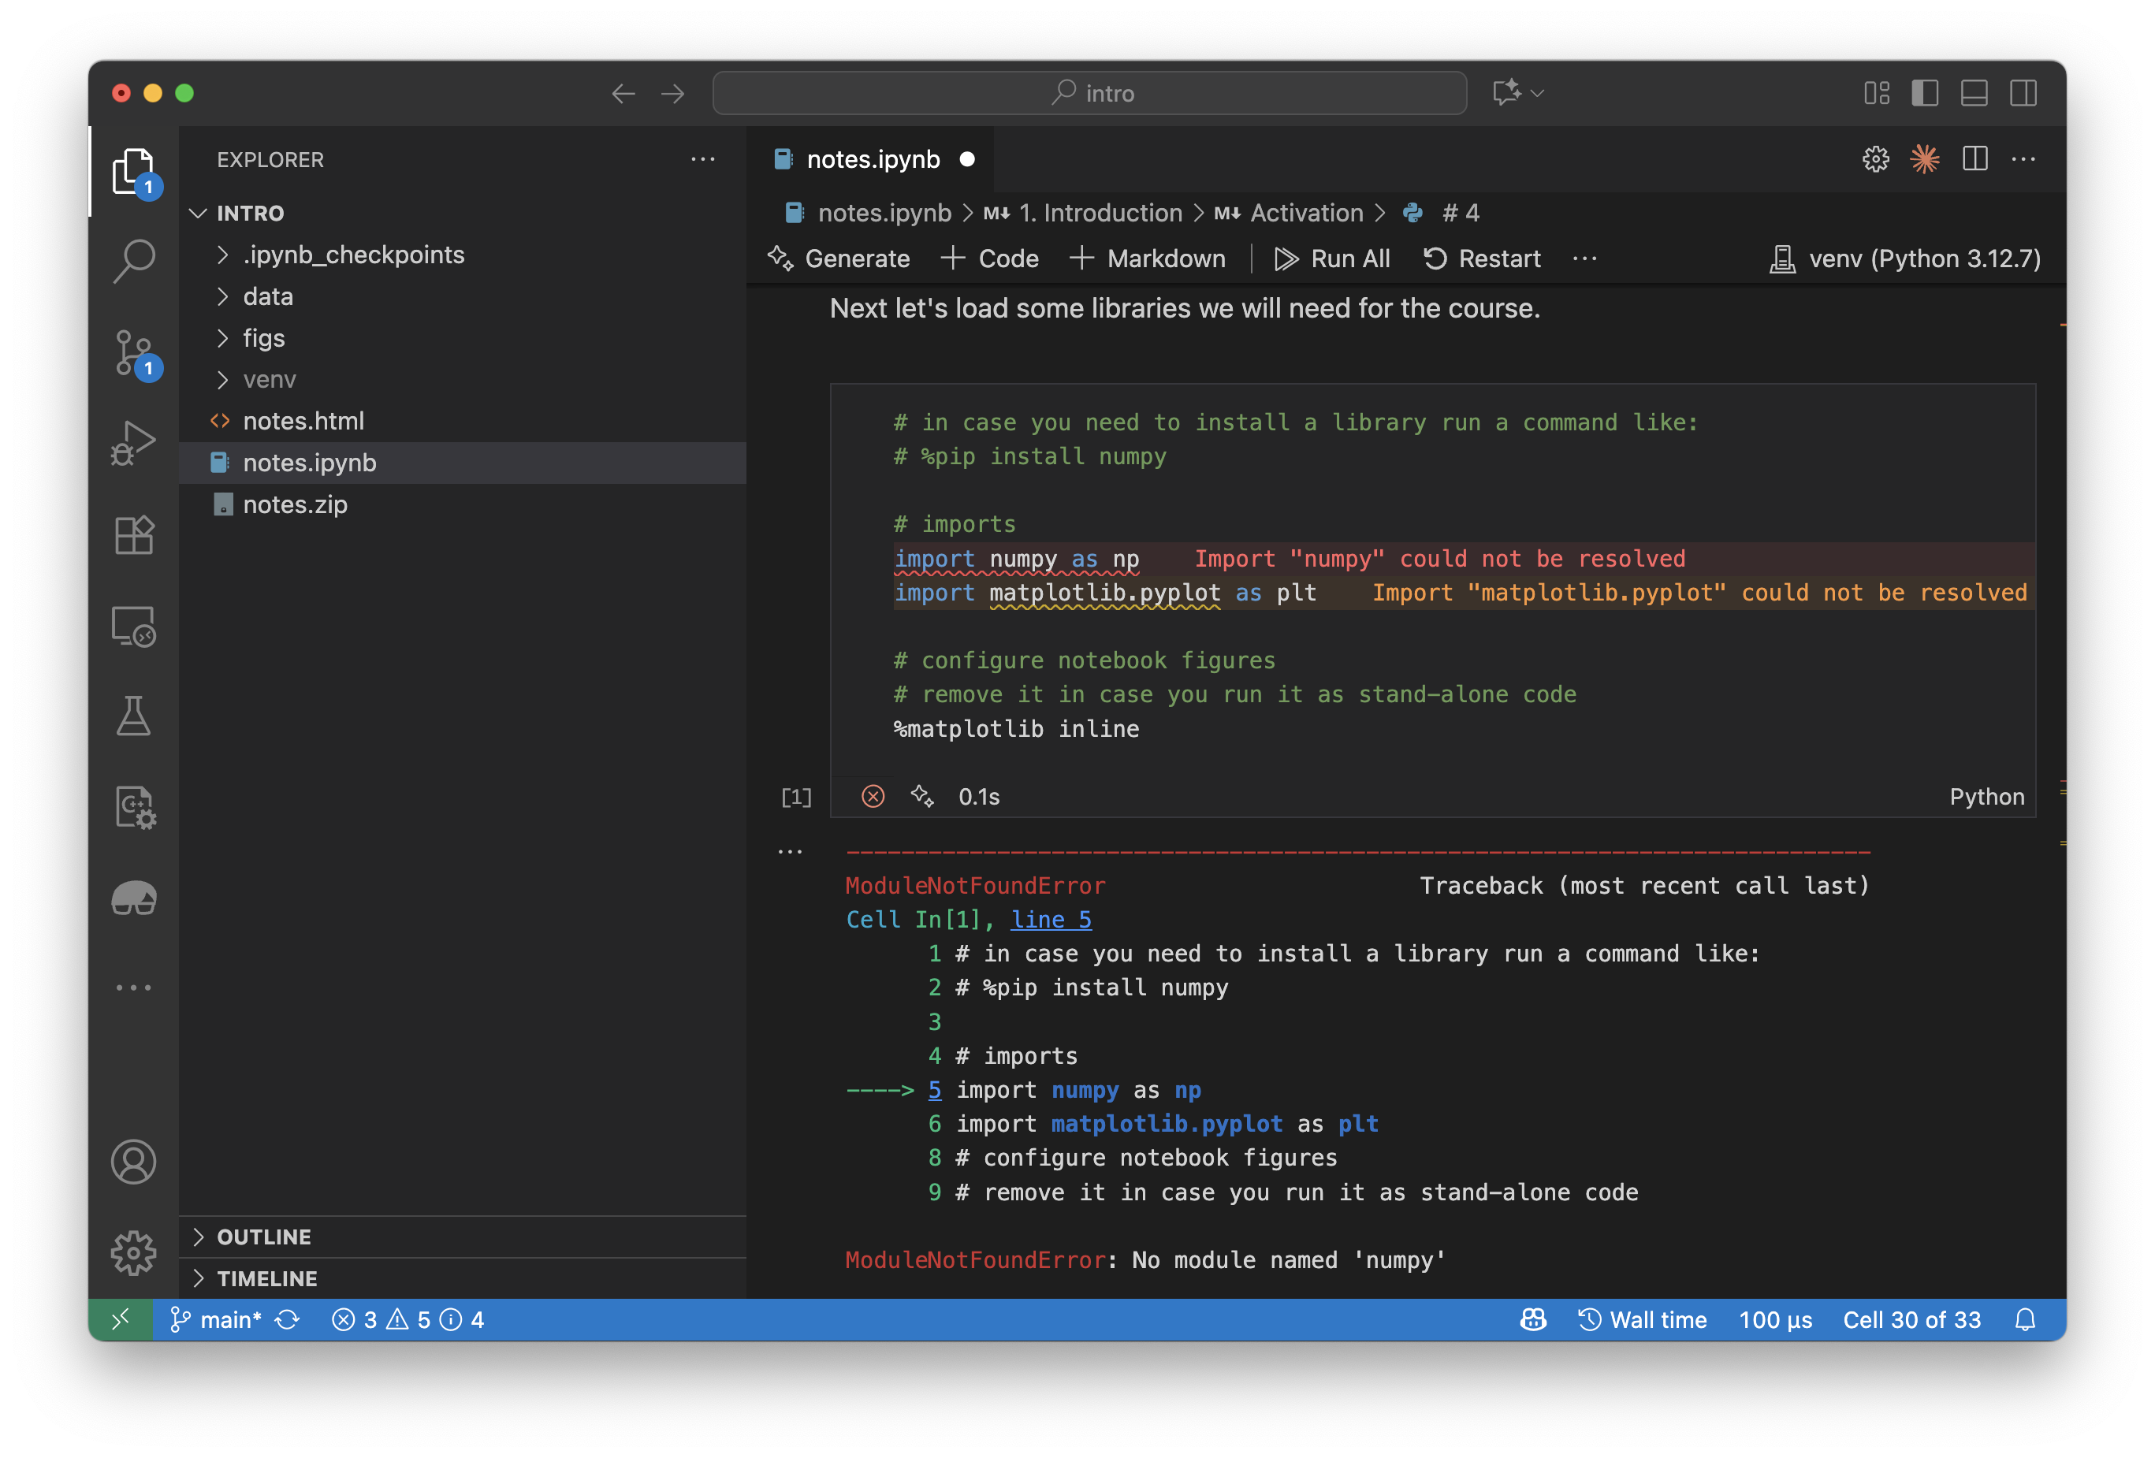Click the Restart kernel icon in notebook toolbar
The width and height of the screenshot is (2155, 1458).
(1435, 258)
